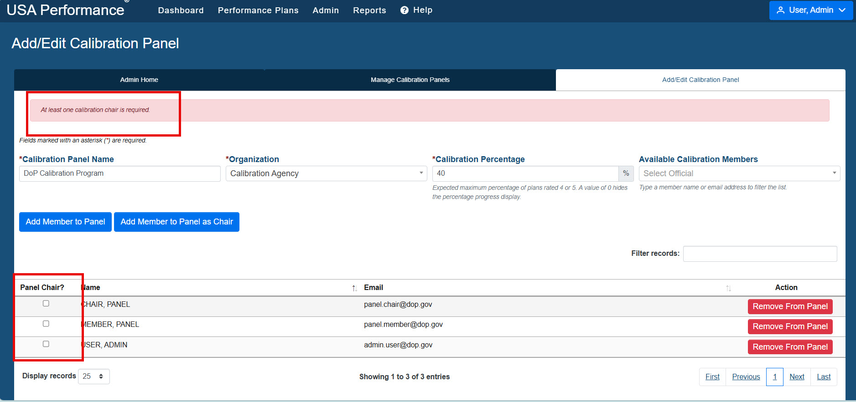Click Add Member to Panel as Chair

click(x=176, y=222)
